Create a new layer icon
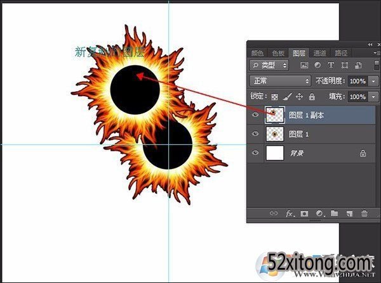Image resolution: width=381 pixels, height=283 pixels. [x=349, y=213]
